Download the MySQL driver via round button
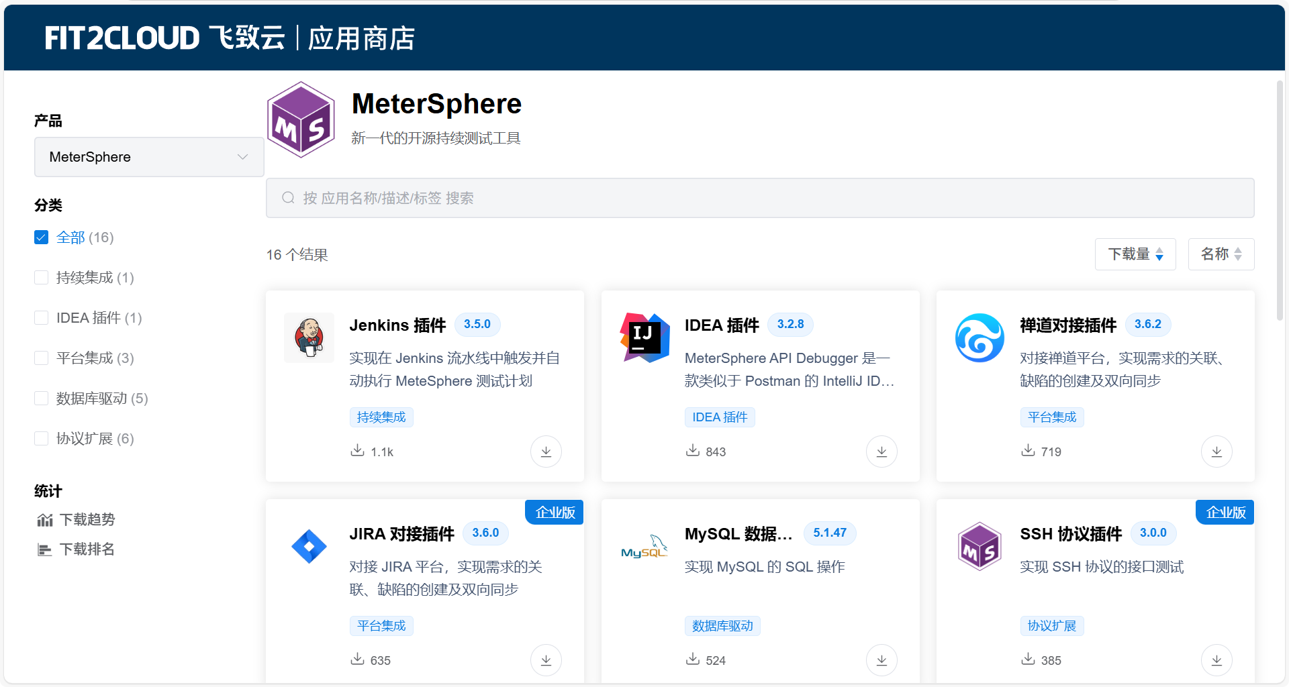 (x=881, y=660)
